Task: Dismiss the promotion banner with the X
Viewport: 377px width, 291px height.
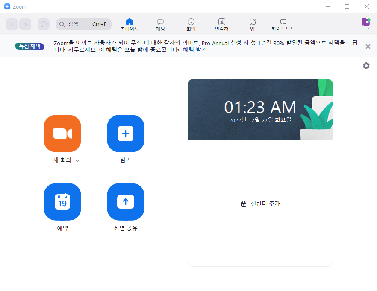Action: point(368,47)
